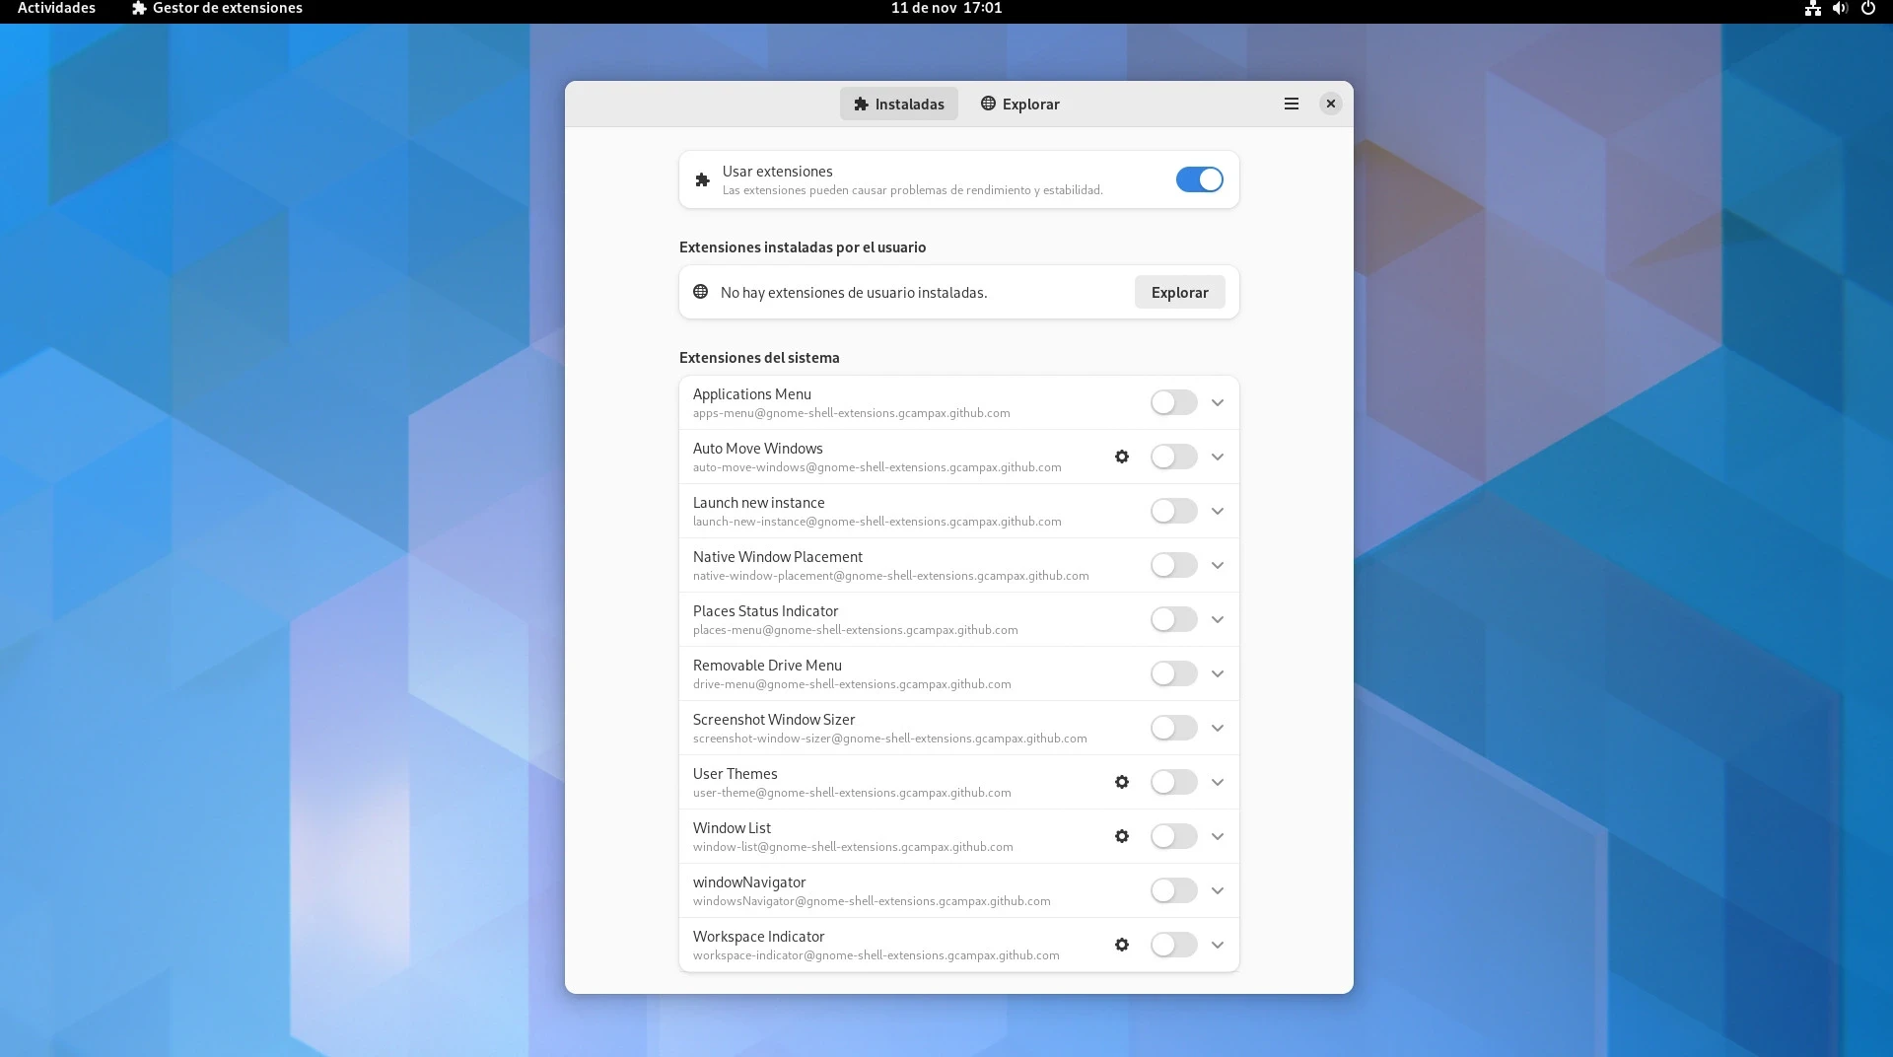Expand Native Window Placement details

(1218, 565)
